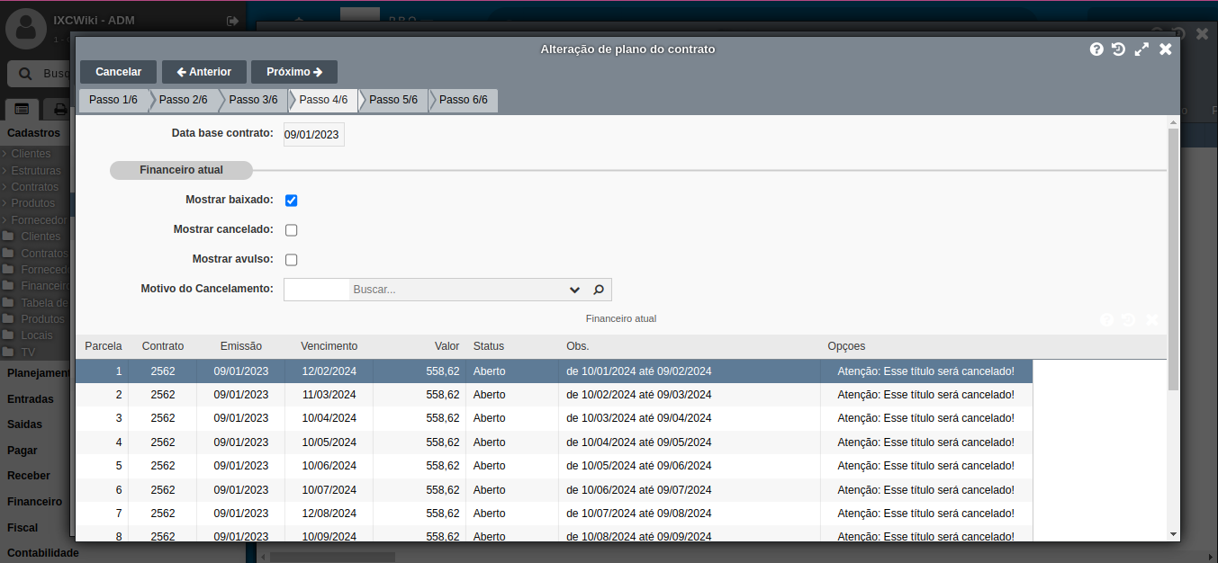This screenshot has width=1218, height=563.
Task: Open the Fiscal menu in sidebar
Action: click(23, 528)
